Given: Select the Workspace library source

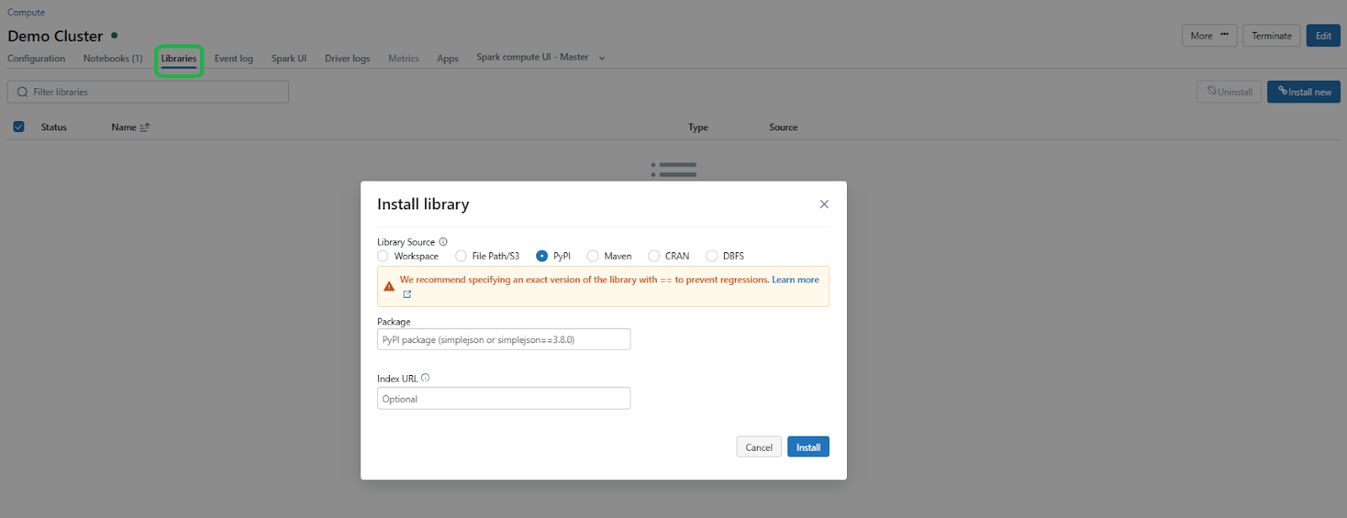Looking at the screenshot, I should [383, 256].
